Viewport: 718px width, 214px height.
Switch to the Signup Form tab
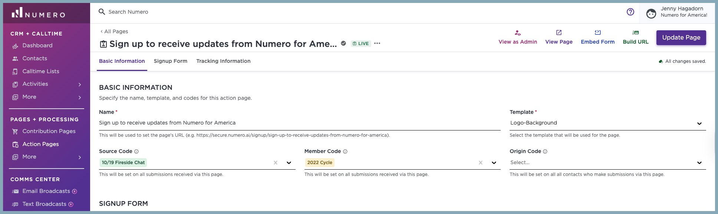click(x=171, y=61)
